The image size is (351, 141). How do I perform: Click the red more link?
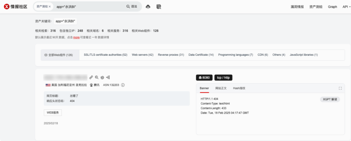click(x=76, y=37)
